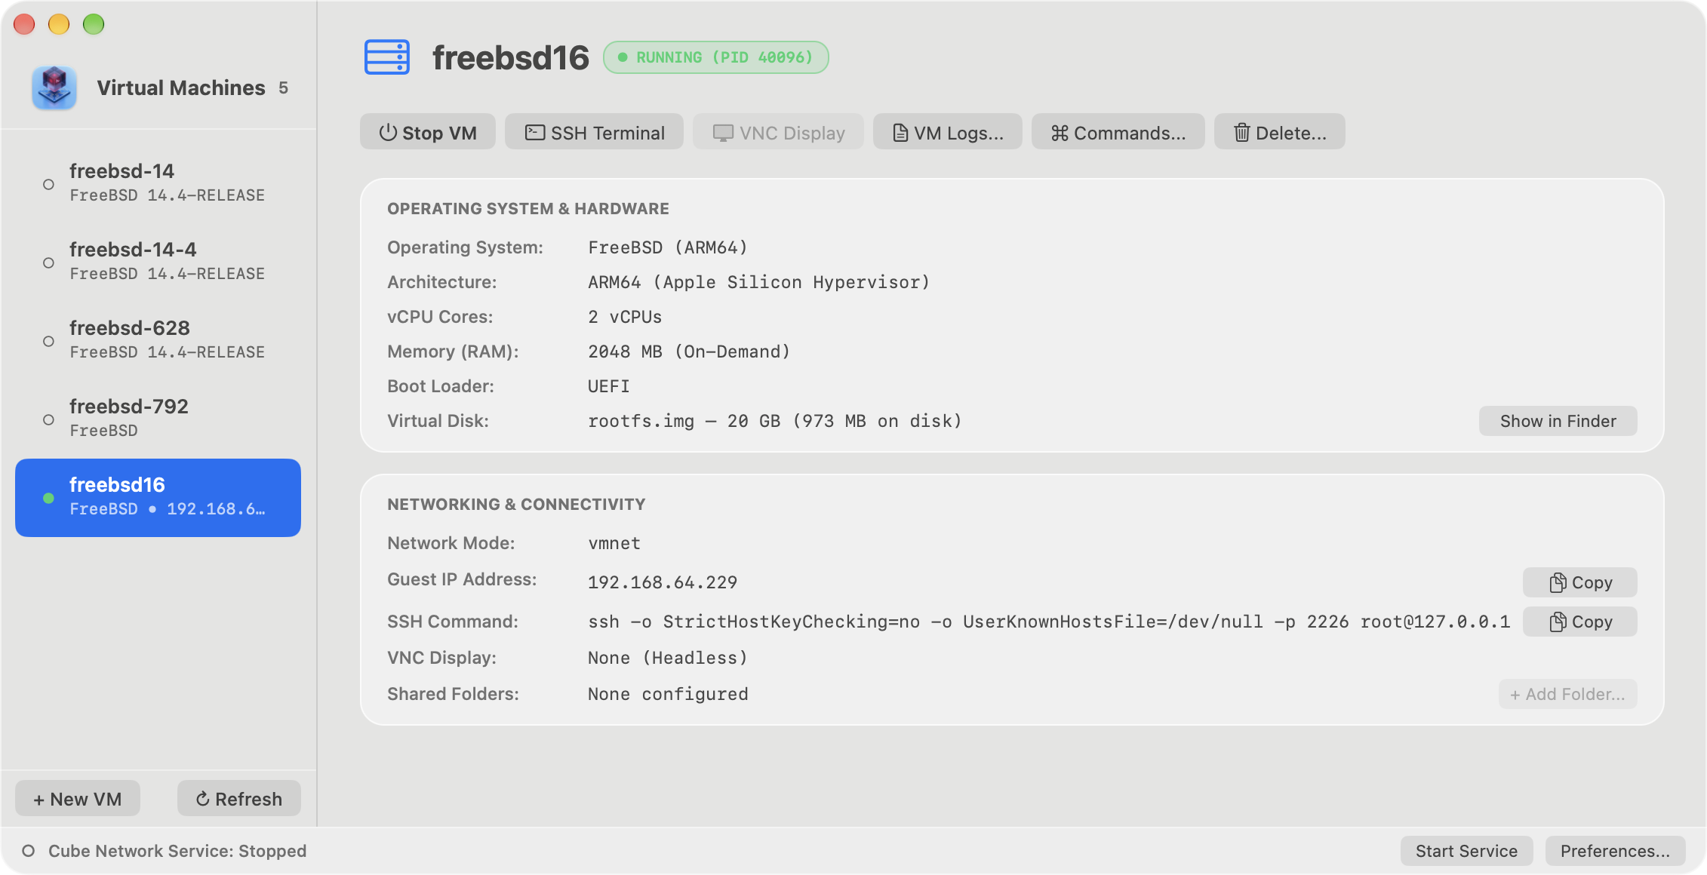
Task: Click the stopped status circle next to freebsd-14
Action: point(48,184)
